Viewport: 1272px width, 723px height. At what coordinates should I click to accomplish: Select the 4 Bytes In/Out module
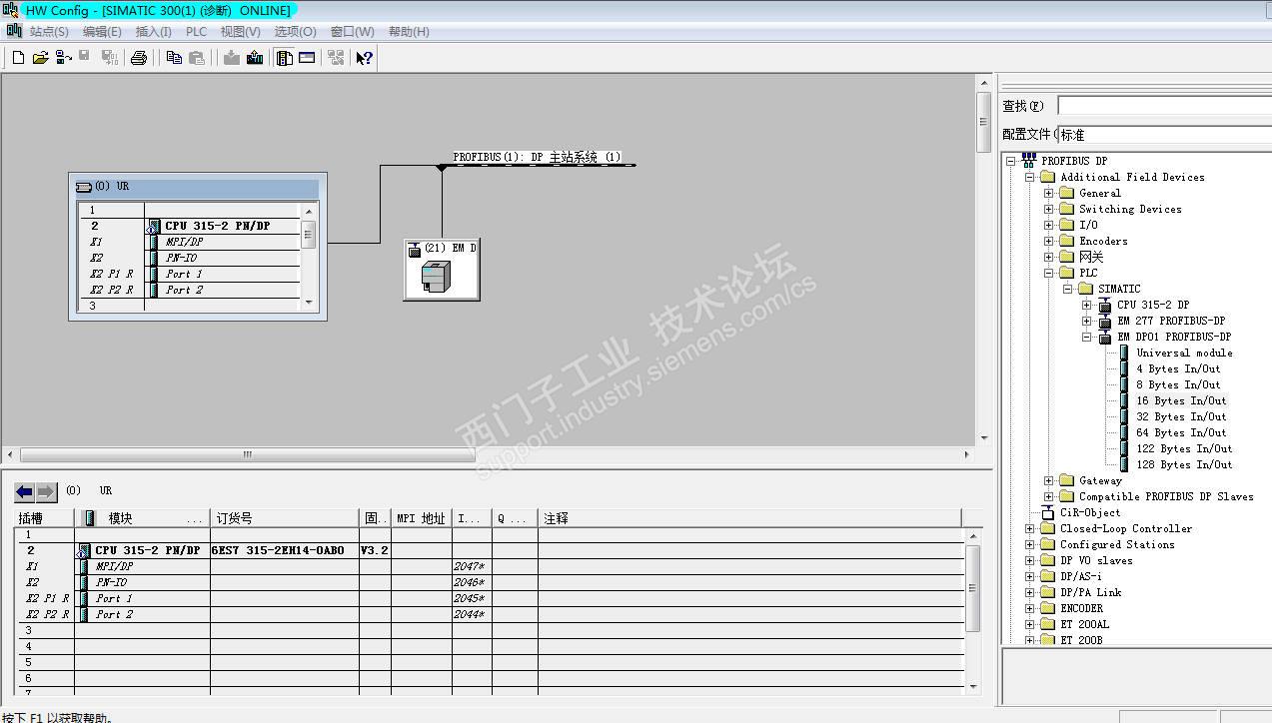(1178, 368)
